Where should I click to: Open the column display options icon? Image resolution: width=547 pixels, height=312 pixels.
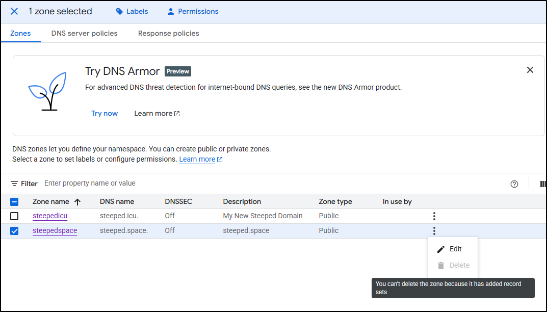pos(542,184)
